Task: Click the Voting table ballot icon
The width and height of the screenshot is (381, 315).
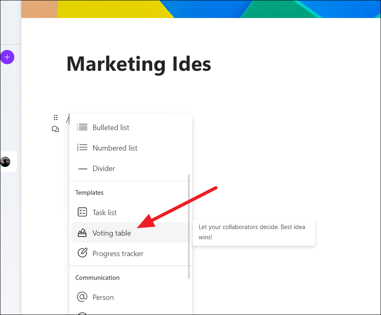Action: pyautogui.click(x=82, y=232)
